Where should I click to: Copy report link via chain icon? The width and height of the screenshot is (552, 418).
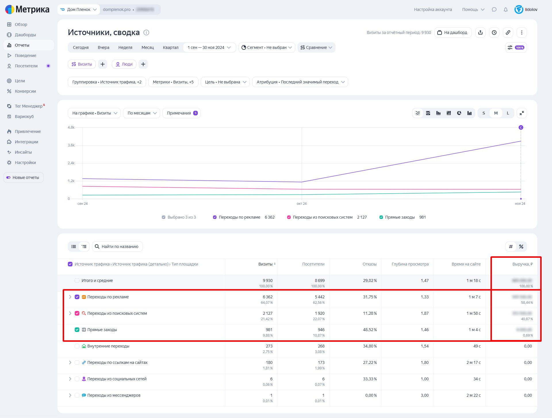pos(508,33)
